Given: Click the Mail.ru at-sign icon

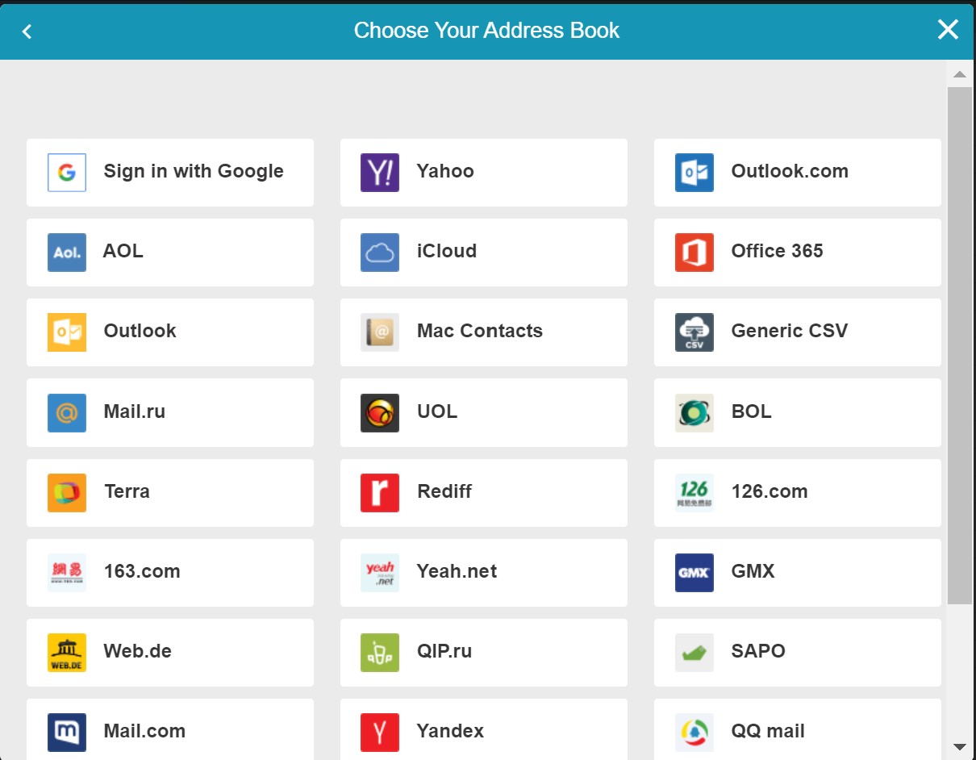Looking at the screenshot, I should pyautogui.click(x=67, y=413).
